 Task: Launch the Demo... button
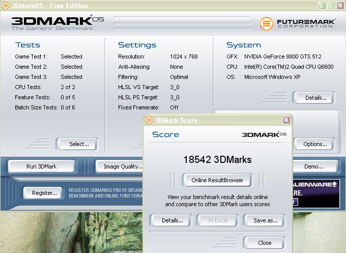pos(315,166)
